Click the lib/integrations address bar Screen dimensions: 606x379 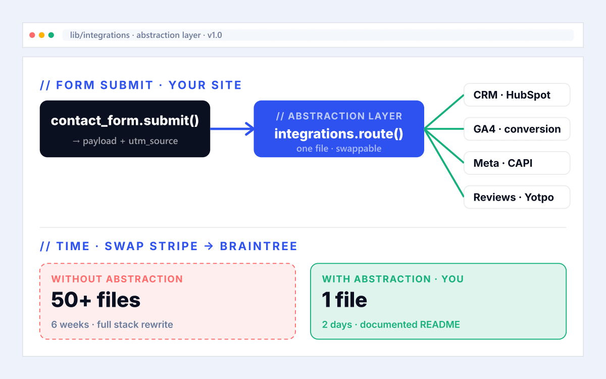[318, 35]
